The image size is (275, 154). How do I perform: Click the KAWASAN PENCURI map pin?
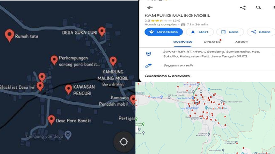click(x=68, y=89)
